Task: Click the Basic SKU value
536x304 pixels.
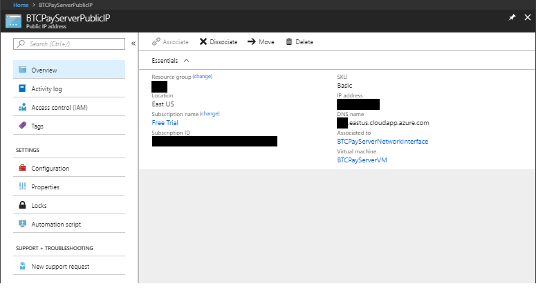Action: (x=344, y=86)
